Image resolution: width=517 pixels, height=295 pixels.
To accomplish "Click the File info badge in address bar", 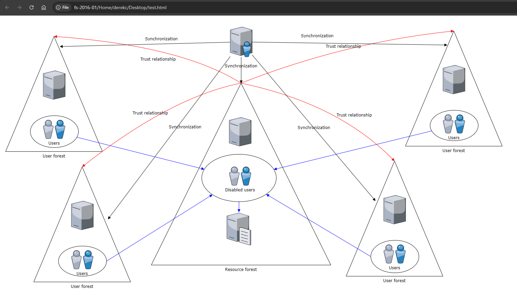I will tap(63, 7).
